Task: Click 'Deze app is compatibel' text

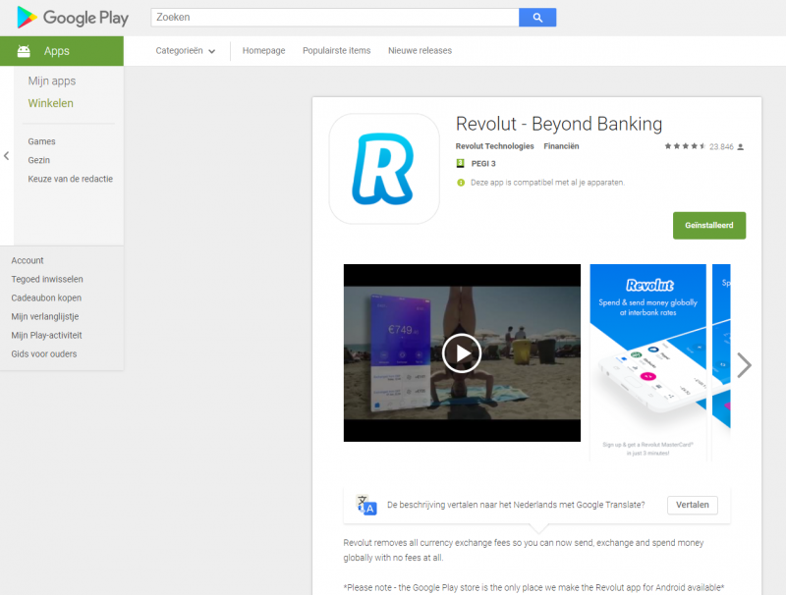Action: click(x=547, y=183)
